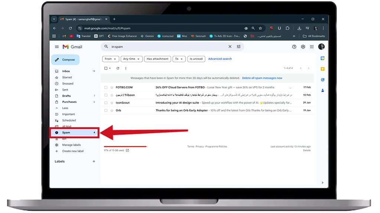Star the FOTBO.COM email

111,87
